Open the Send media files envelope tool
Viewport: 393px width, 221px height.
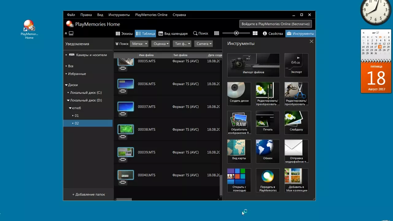(296, 151)
